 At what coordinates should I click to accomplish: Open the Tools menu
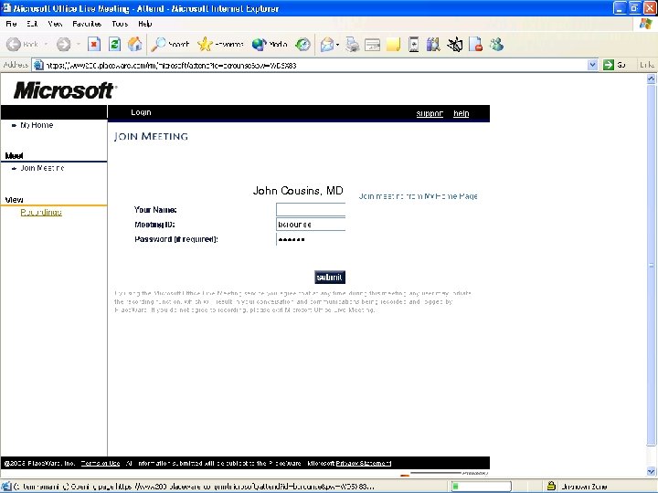(x=120, y=24)
